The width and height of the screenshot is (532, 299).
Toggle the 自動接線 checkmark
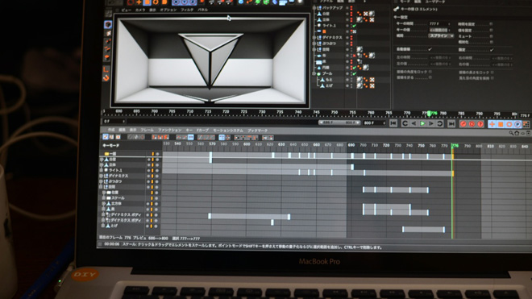pyautogui.click(x=430, y=49)
